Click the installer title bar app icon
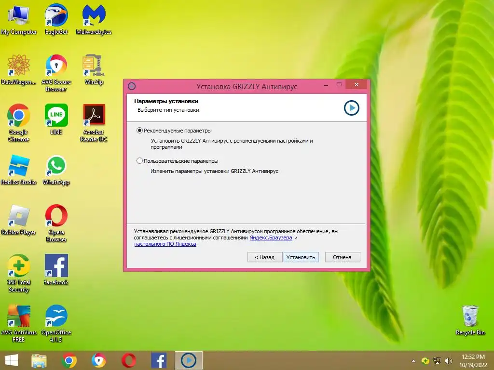The height and width of the screenshot is (370, 494). [132, 86]
